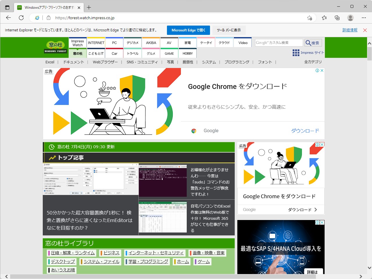Open the EmEditor article thumbnail
The width and height of the screenshot is (372, 279).
click(x=90, y=180)
